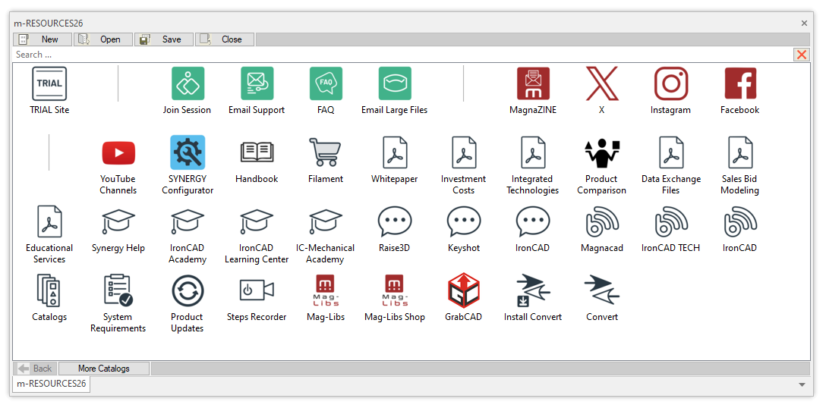Open the Mag-Libs Shop icon

(395, 291)
